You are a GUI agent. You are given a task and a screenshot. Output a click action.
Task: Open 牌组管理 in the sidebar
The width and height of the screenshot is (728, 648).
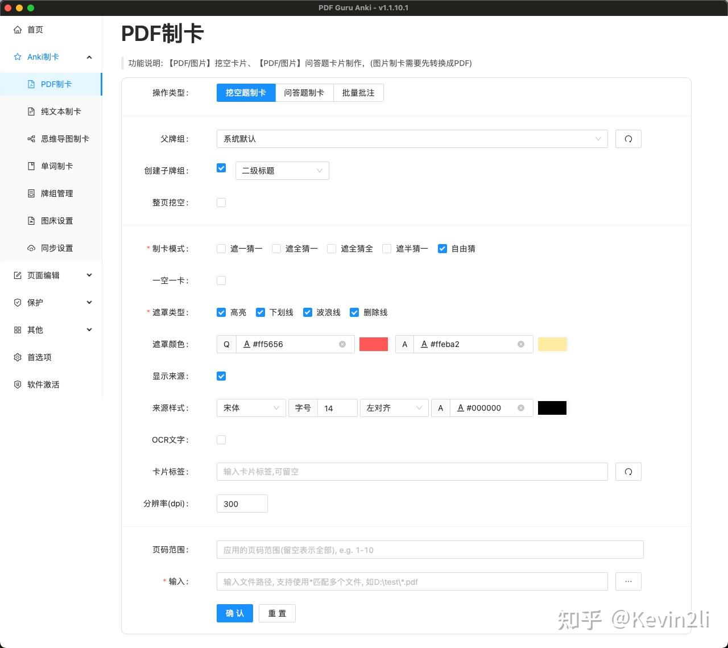click(x=51, y=193)
